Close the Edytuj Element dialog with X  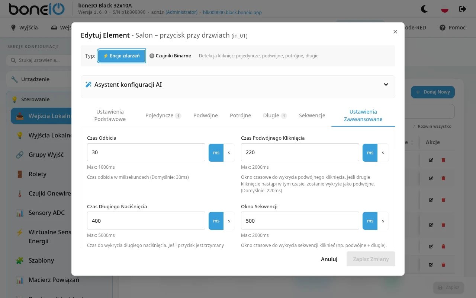[395, 32]
